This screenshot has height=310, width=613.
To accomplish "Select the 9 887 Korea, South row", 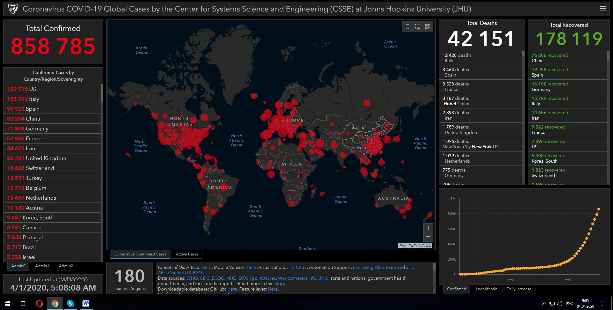I will point(52,218).
